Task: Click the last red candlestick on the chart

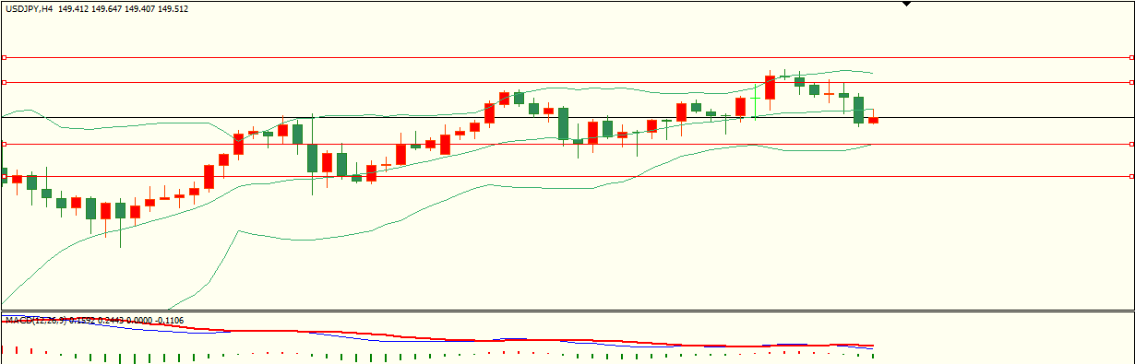Action: tap(873, 119)
